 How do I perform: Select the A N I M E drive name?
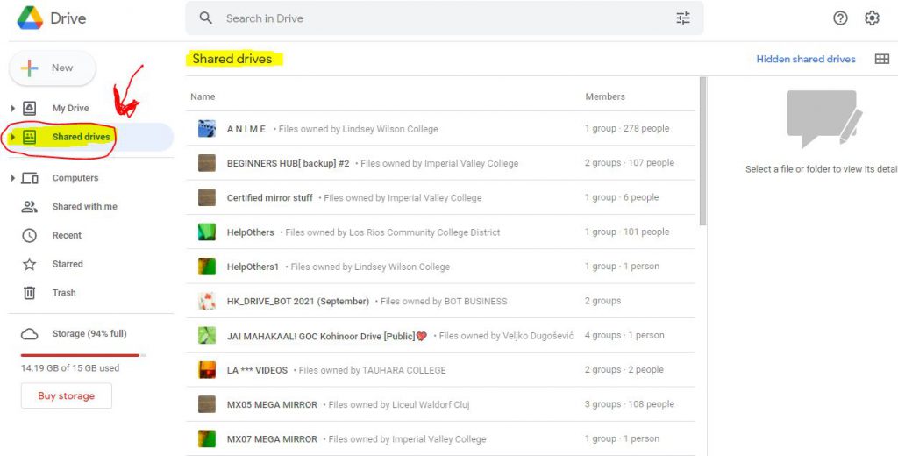246,129
